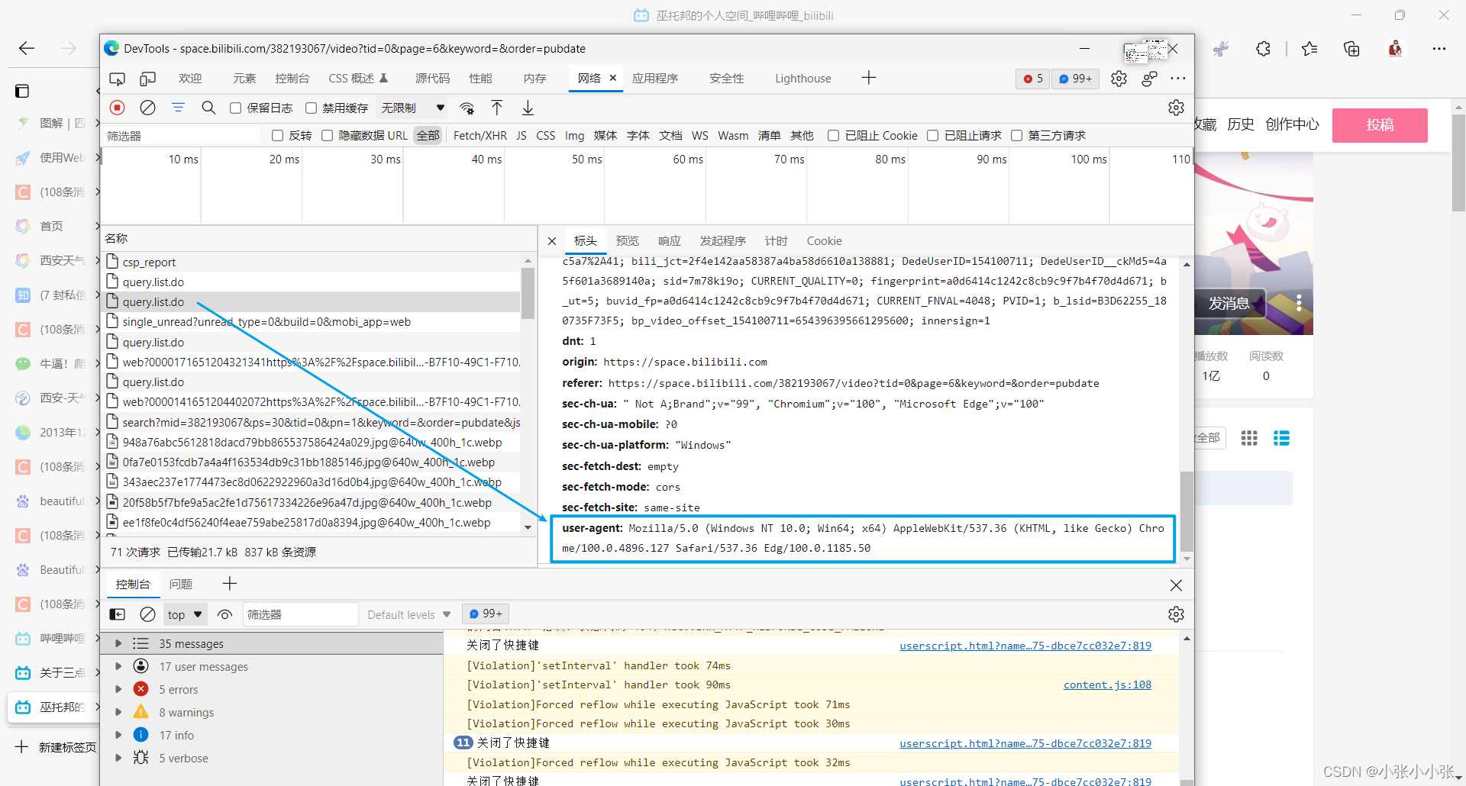
Task: Open the 预览 details tab
Action: 628,241
